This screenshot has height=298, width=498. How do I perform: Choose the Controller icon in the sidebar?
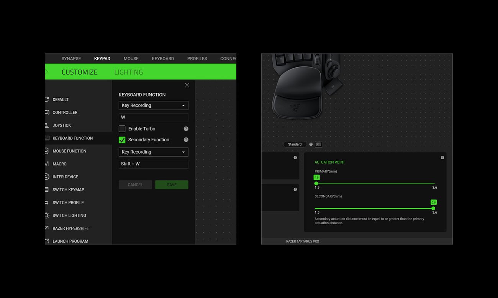pyautogui.click(x=47, y=112)
